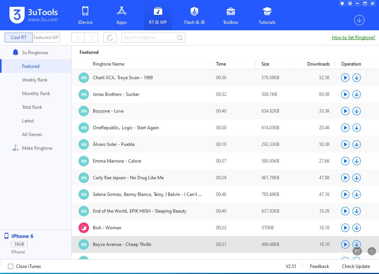Click the Check Update button
The image size is (379, 274).
[356, 266]
